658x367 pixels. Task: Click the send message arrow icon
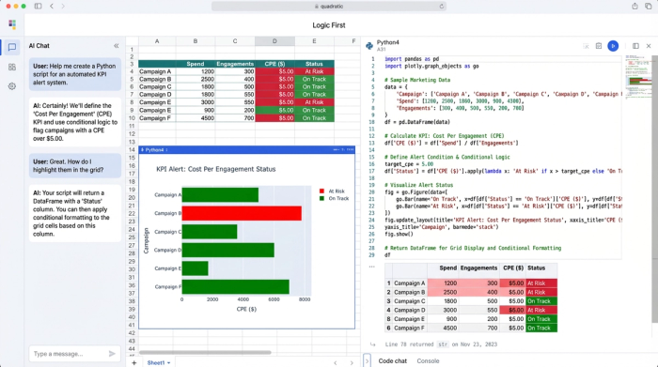pyautogui.click(x=112, y=354)
